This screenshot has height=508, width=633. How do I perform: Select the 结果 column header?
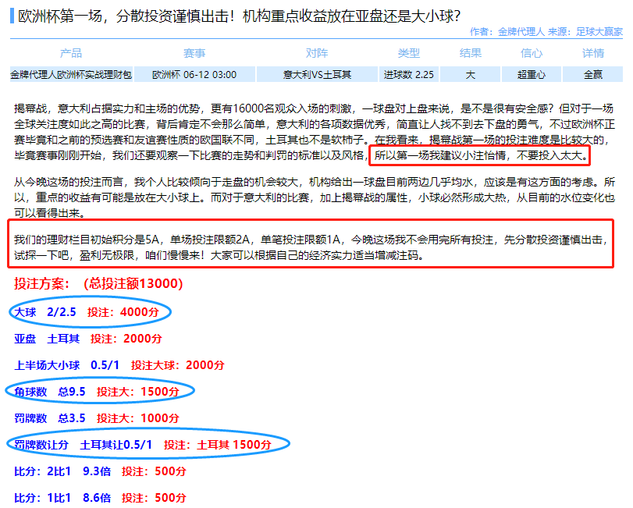pyautogui.click(x=471, y=53)
